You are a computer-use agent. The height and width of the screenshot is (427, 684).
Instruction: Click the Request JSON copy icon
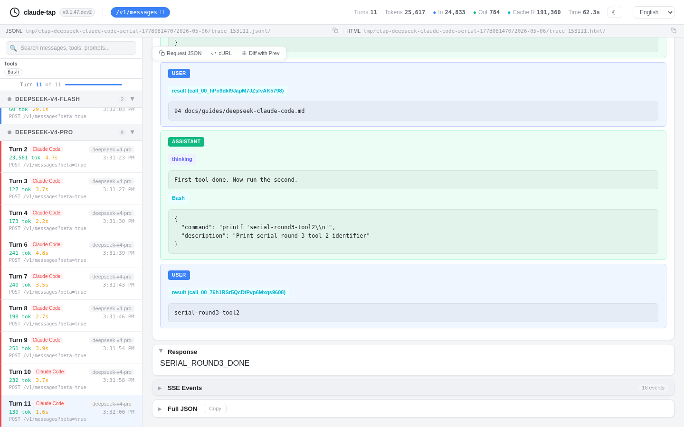pyautogui.click(x=162, y=53)
